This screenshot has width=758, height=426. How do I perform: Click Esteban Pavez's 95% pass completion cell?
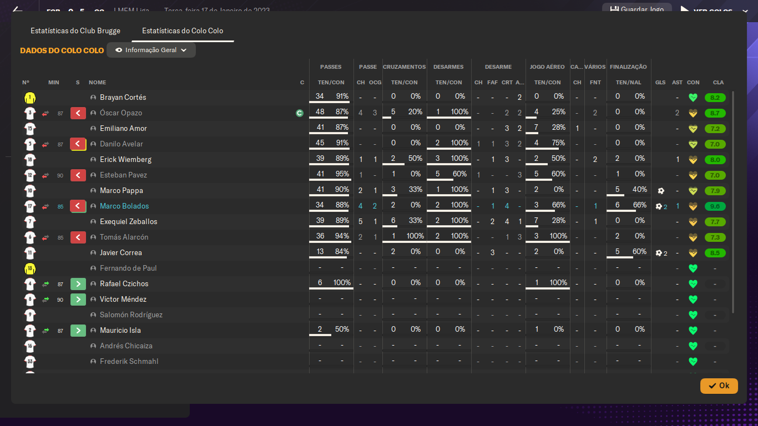click(342, 174)
